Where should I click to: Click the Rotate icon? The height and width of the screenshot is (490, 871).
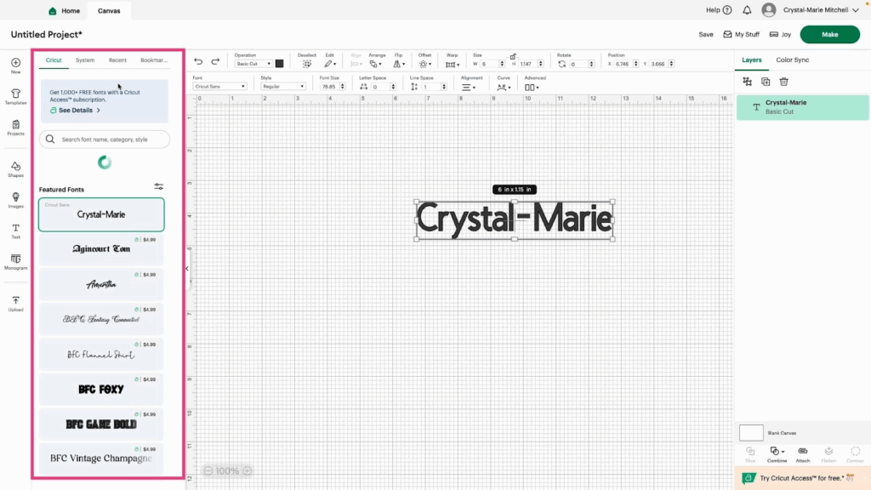click(x=562, y=65)
